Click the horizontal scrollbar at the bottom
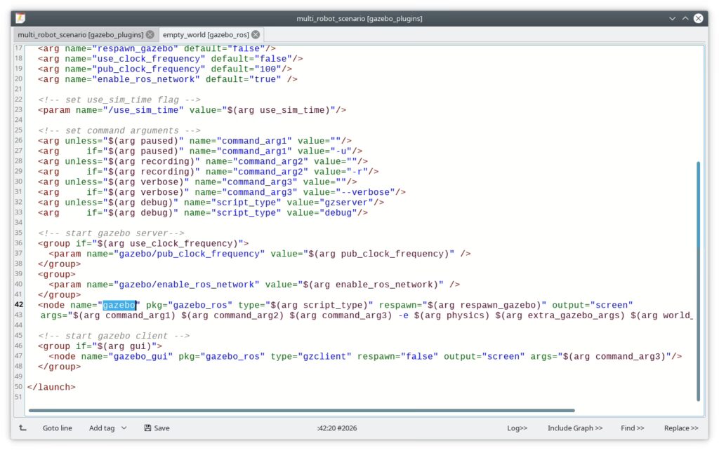Screen dimensions: 719x450 click(301, 411)
